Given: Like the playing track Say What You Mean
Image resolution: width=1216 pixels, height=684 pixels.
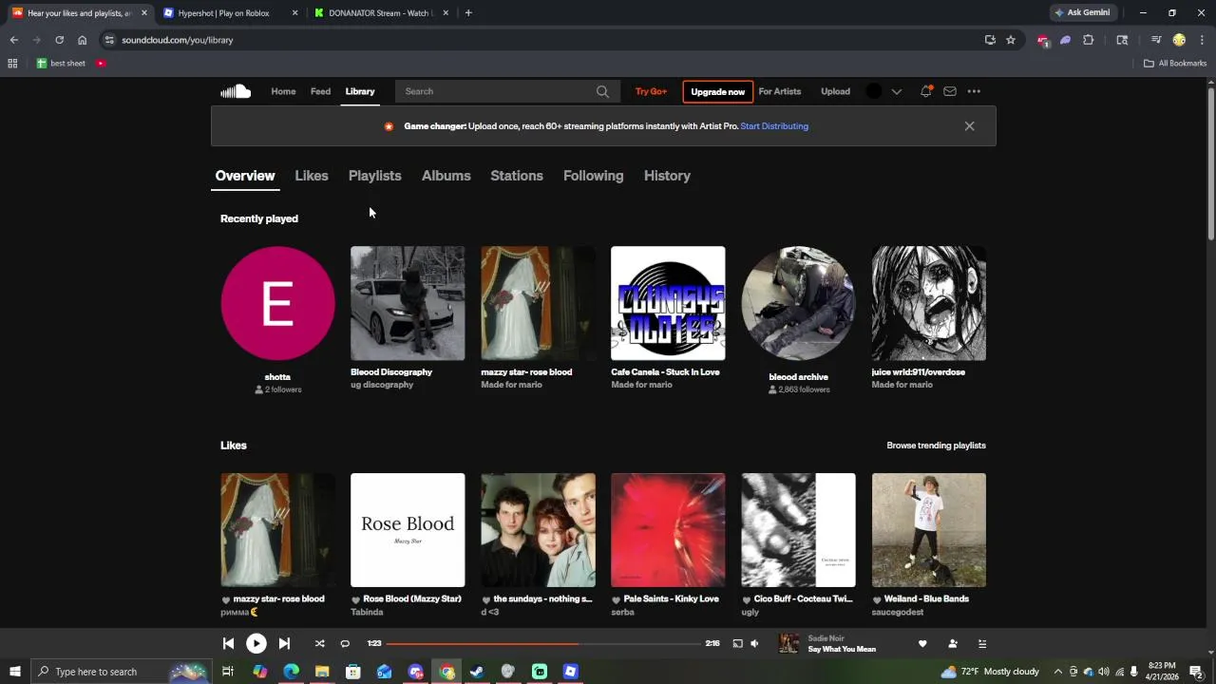Looking at the screenshot, I should pyautogui.click(x=921, y=643).
